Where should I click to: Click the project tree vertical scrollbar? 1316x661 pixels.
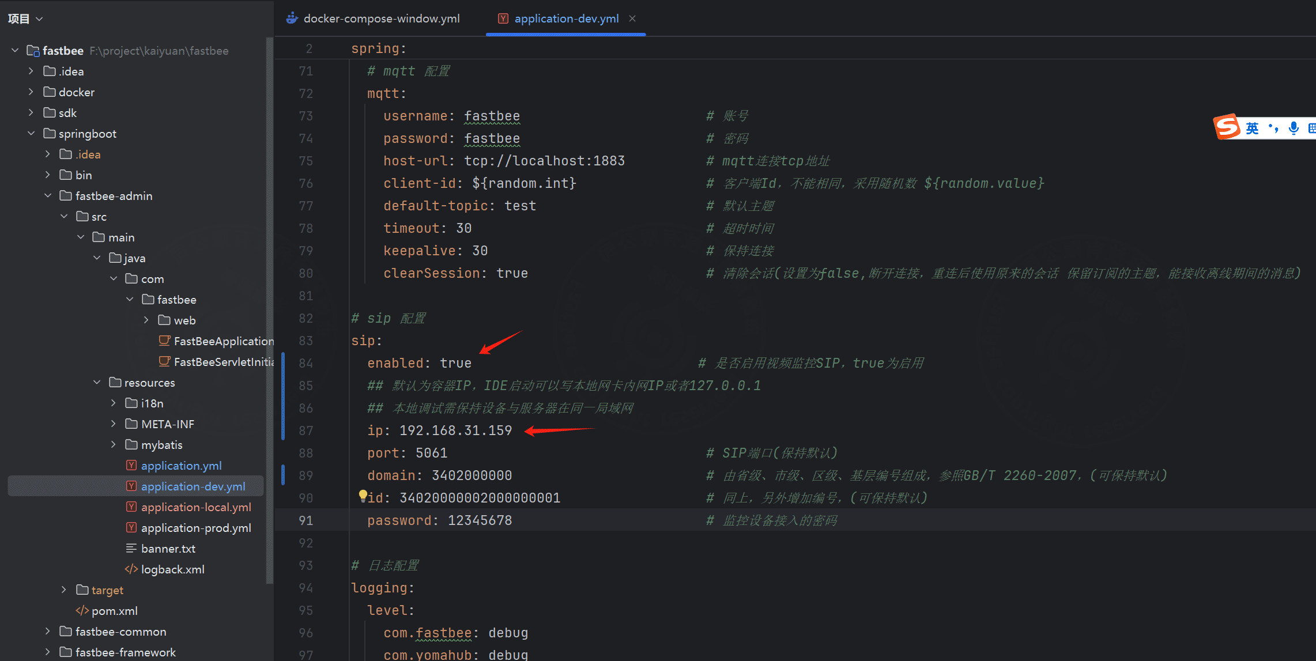pos(269,311)
